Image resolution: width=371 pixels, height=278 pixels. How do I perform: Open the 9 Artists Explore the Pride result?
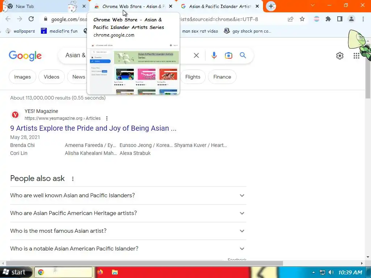93,128
